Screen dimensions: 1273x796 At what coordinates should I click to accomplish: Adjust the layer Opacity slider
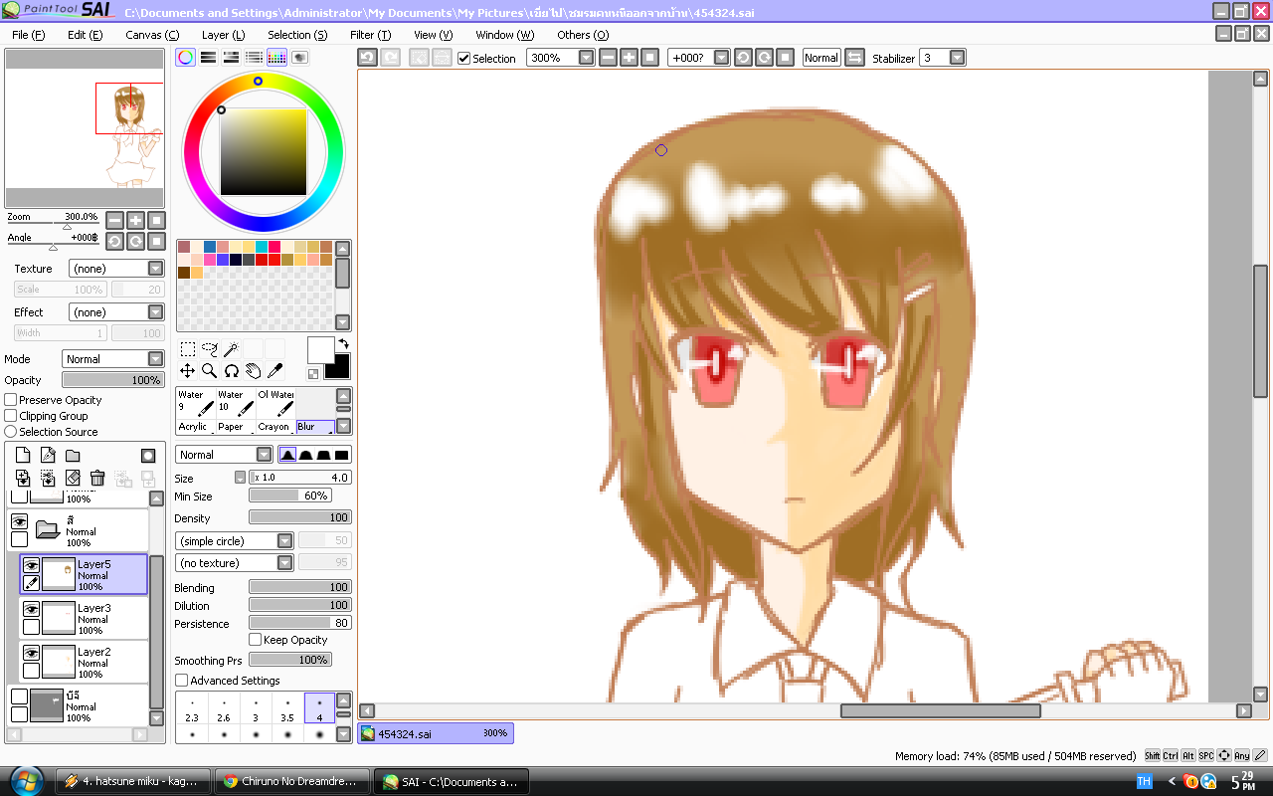click(x=113, y=380)
